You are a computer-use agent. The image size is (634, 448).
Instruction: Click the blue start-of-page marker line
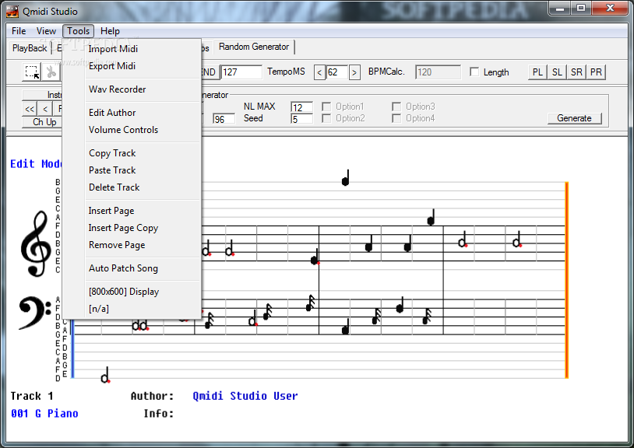pos(72,348)
